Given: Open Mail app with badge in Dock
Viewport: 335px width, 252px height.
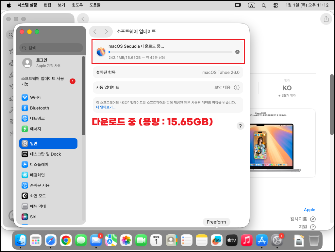Looking at the screenshot, I should (x=96, y=240).
